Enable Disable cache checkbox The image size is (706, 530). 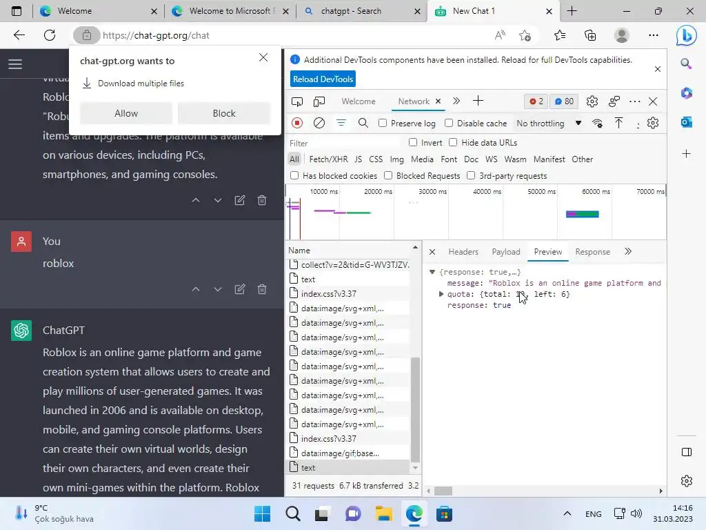point(449,123)
